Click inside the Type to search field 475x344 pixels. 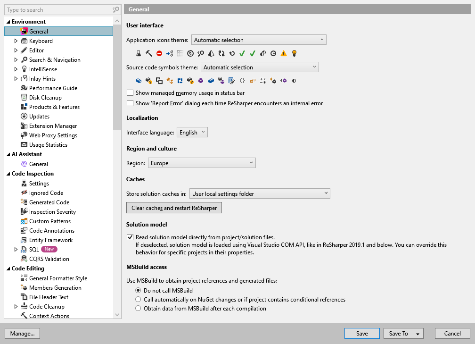(57, 9)
